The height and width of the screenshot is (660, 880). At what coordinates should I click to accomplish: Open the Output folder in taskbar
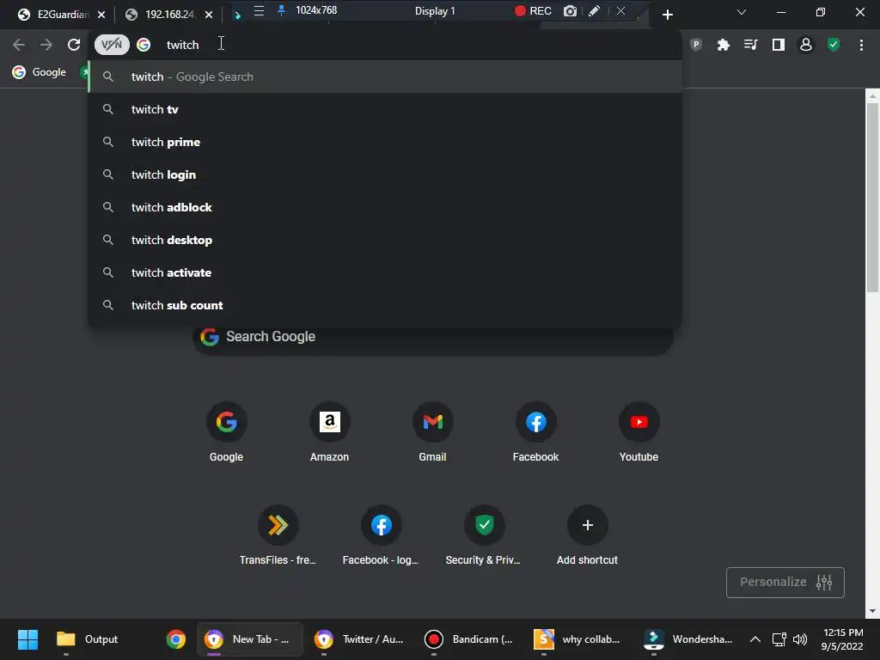pyautogui.click(x=88, y=639)
